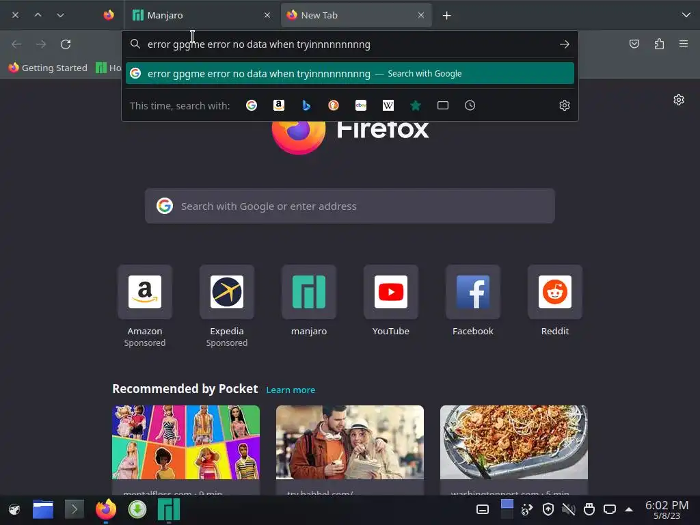
Task: Open the Extensions puzzle icon
Action: pyautogui.click(x=659, y=44)
